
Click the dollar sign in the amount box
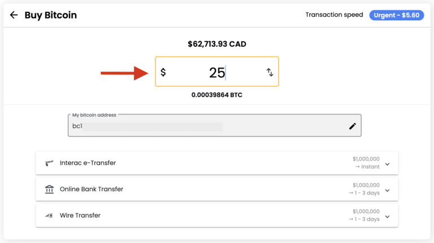pyautogui.click(x=163, y=72)
